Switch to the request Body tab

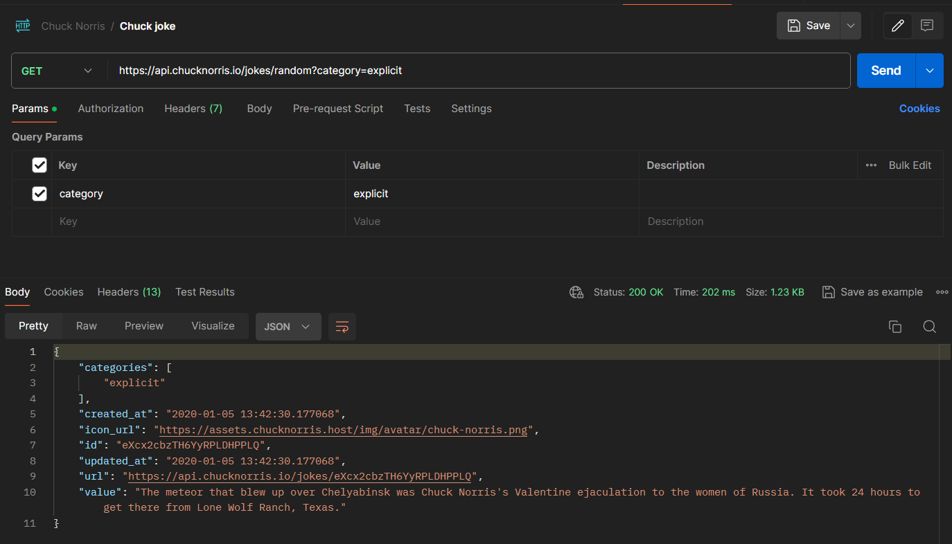[259, 109]
